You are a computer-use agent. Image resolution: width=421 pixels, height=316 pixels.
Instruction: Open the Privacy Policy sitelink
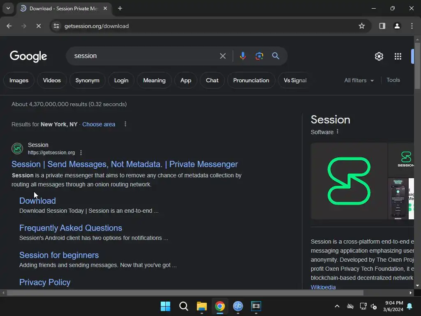(45, 282)
